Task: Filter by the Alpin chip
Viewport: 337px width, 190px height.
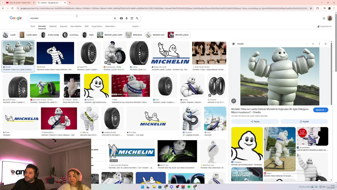Action: tap(88, 35)
